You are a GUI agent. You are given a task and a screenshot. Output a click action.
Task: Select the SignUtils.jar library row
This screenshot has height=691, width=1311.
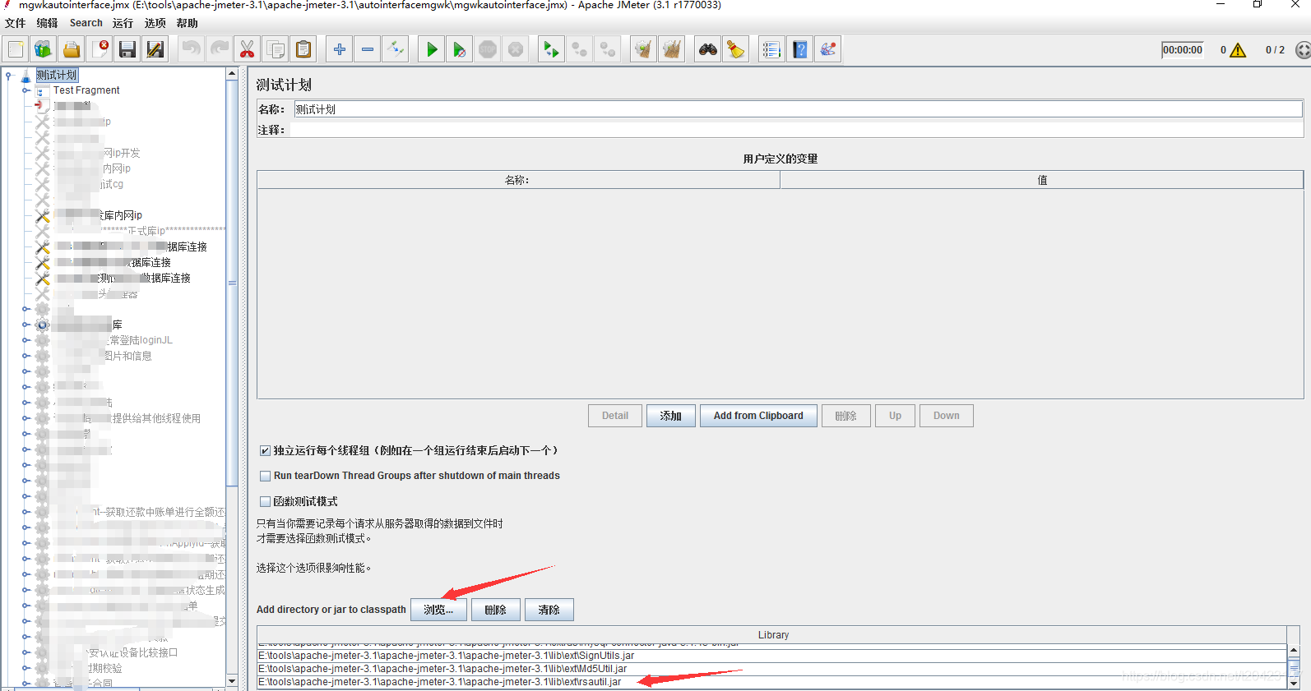pyautogui.click(x=771, y=656)
